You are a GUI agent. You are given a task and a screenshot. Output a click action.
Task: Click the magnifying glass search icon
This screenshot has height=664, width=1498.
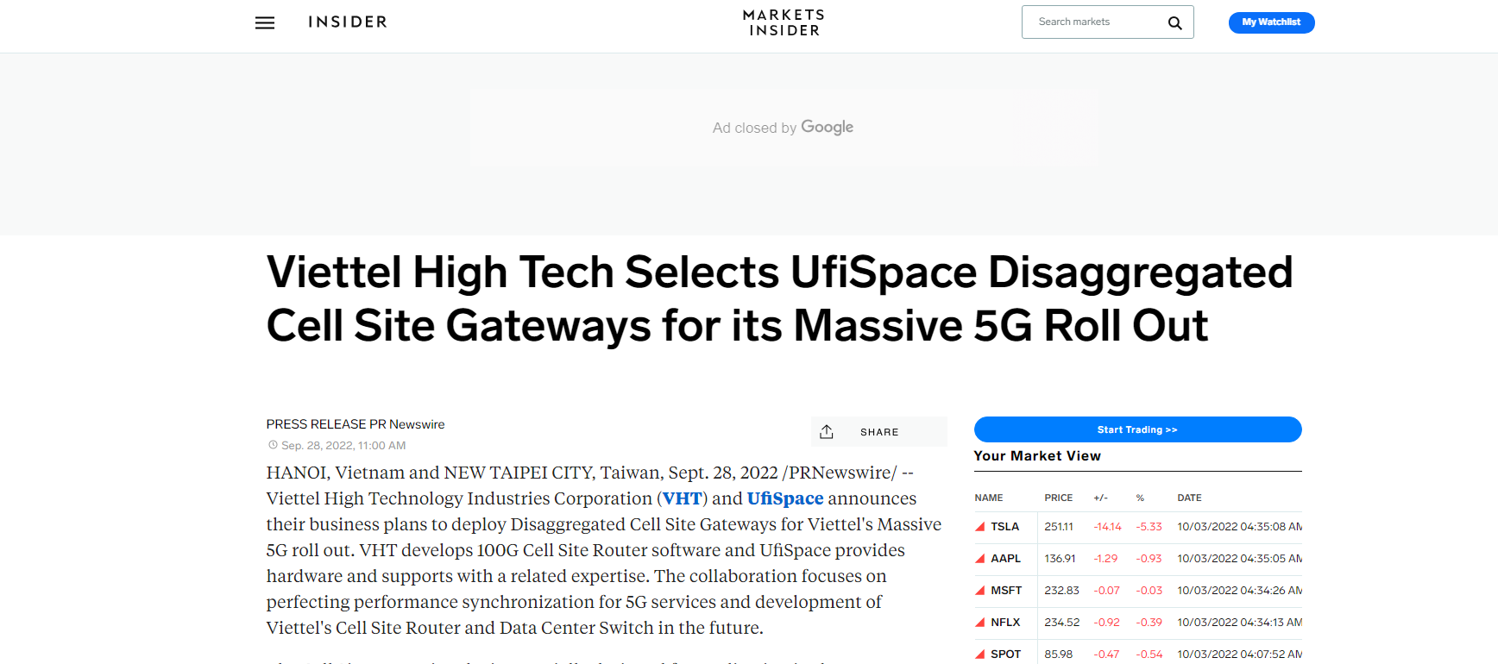(1174, 23)
